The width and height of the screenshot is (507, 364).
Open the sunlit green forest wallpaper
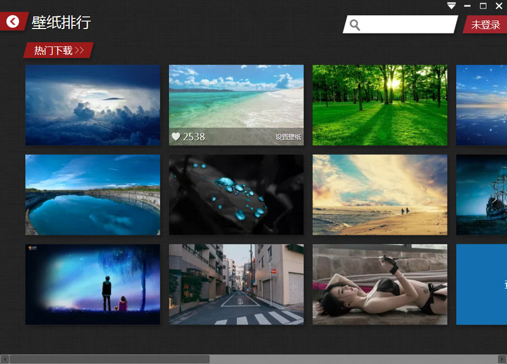(380, 105)
